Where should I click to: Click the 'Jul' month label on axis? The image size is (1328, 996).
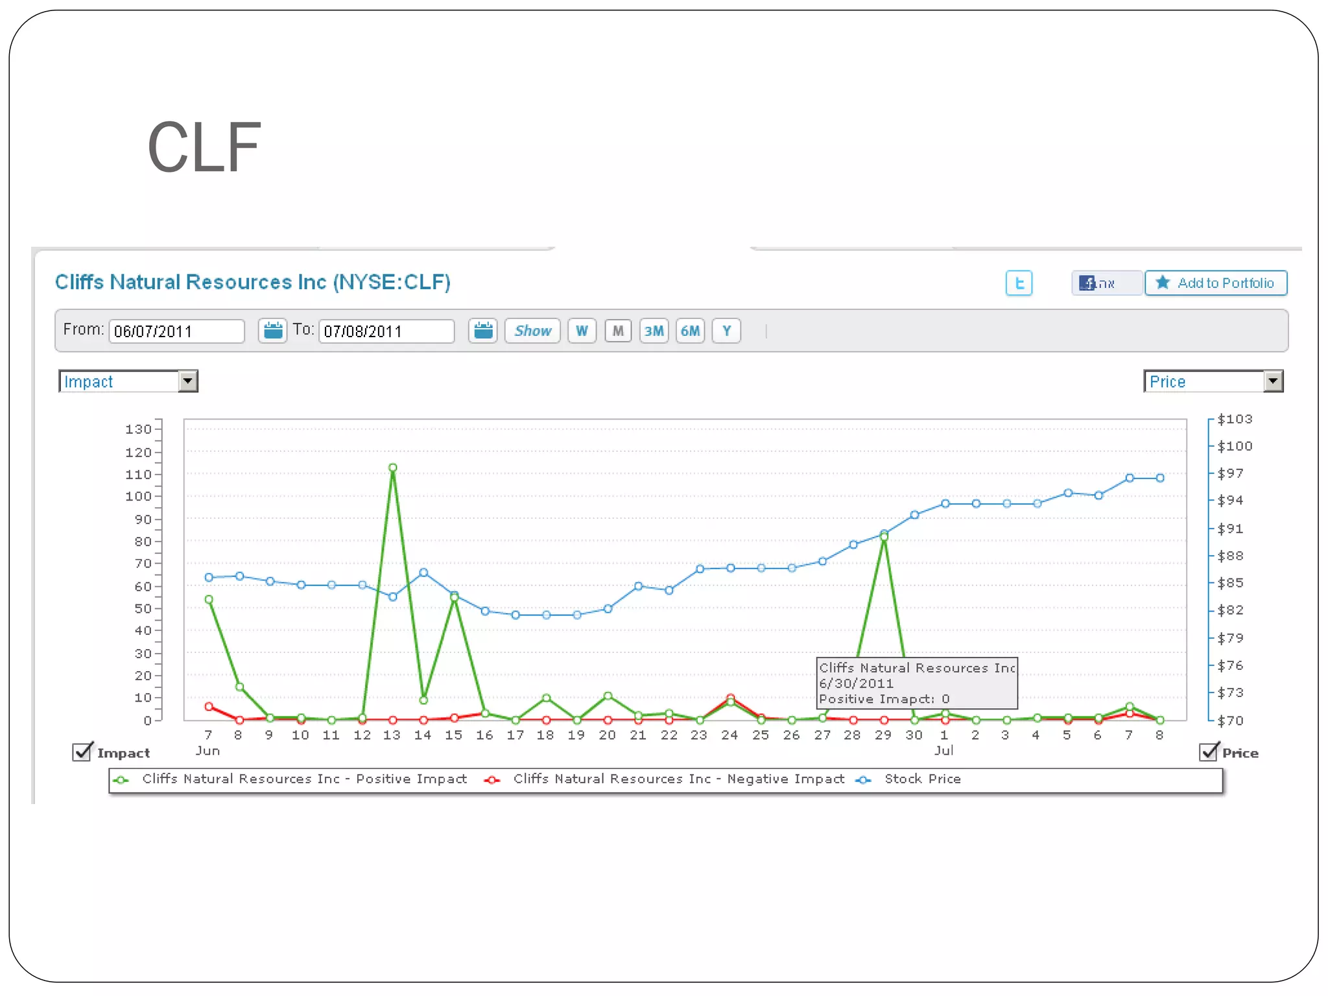point(944,750)
